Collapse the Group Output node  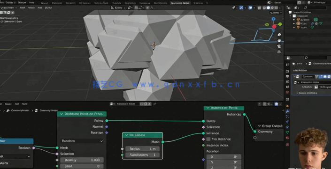259,126
